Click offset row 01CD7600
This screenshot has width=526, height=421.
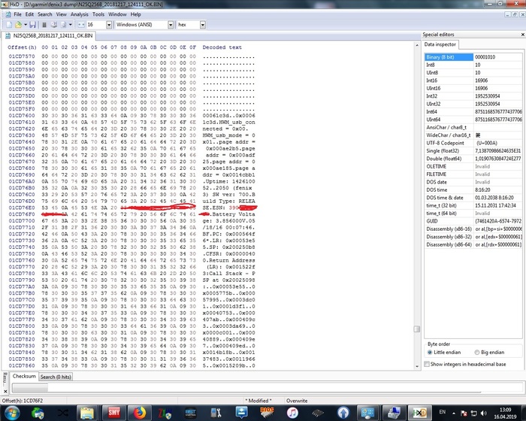22,116
